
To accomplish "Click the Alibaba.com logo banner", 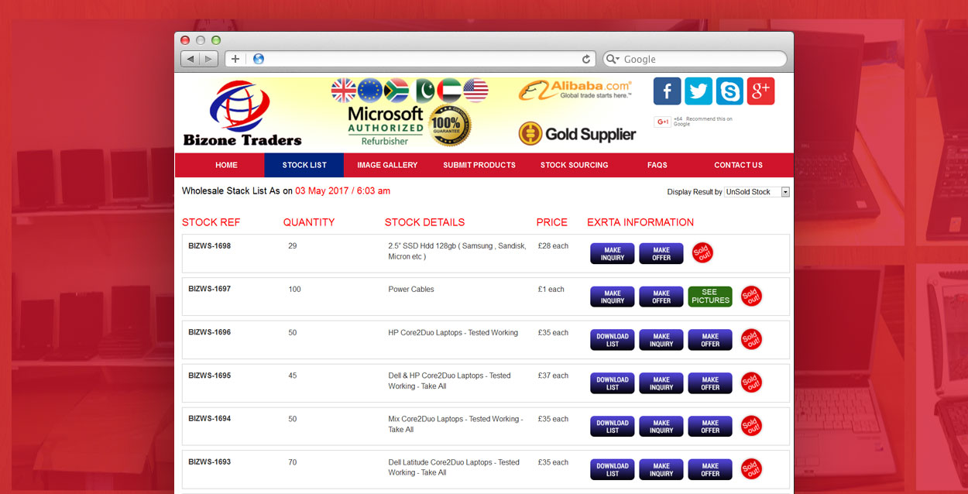I will tap(575, 90).
